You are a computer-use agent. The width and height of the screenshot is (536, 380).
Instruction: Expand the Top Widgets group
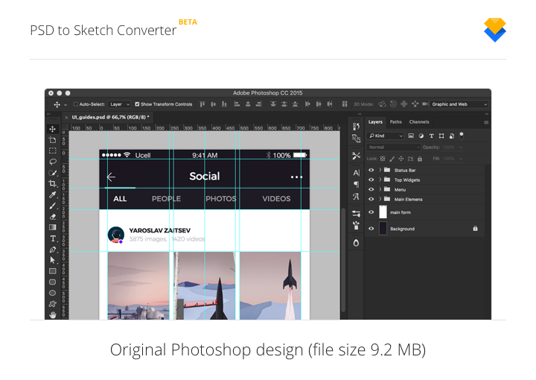380,180
